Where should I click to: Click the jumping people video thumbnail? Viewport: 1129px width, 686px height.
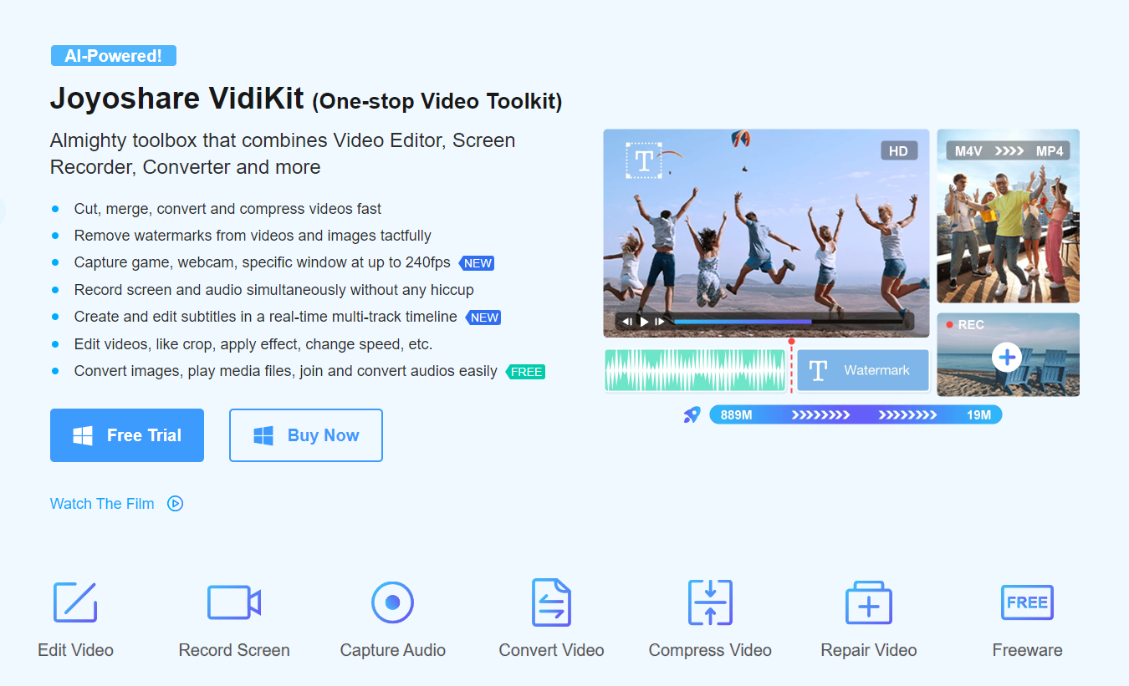766,233
